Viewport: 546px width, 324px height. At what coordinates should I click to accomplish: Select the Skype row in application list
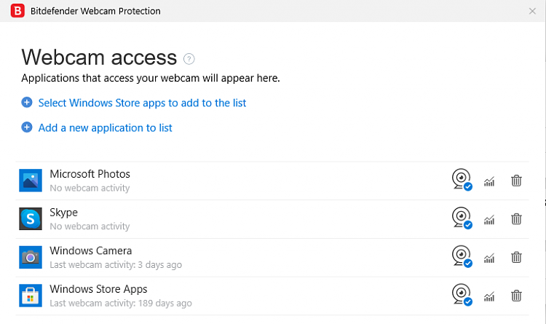pos(218,218)
